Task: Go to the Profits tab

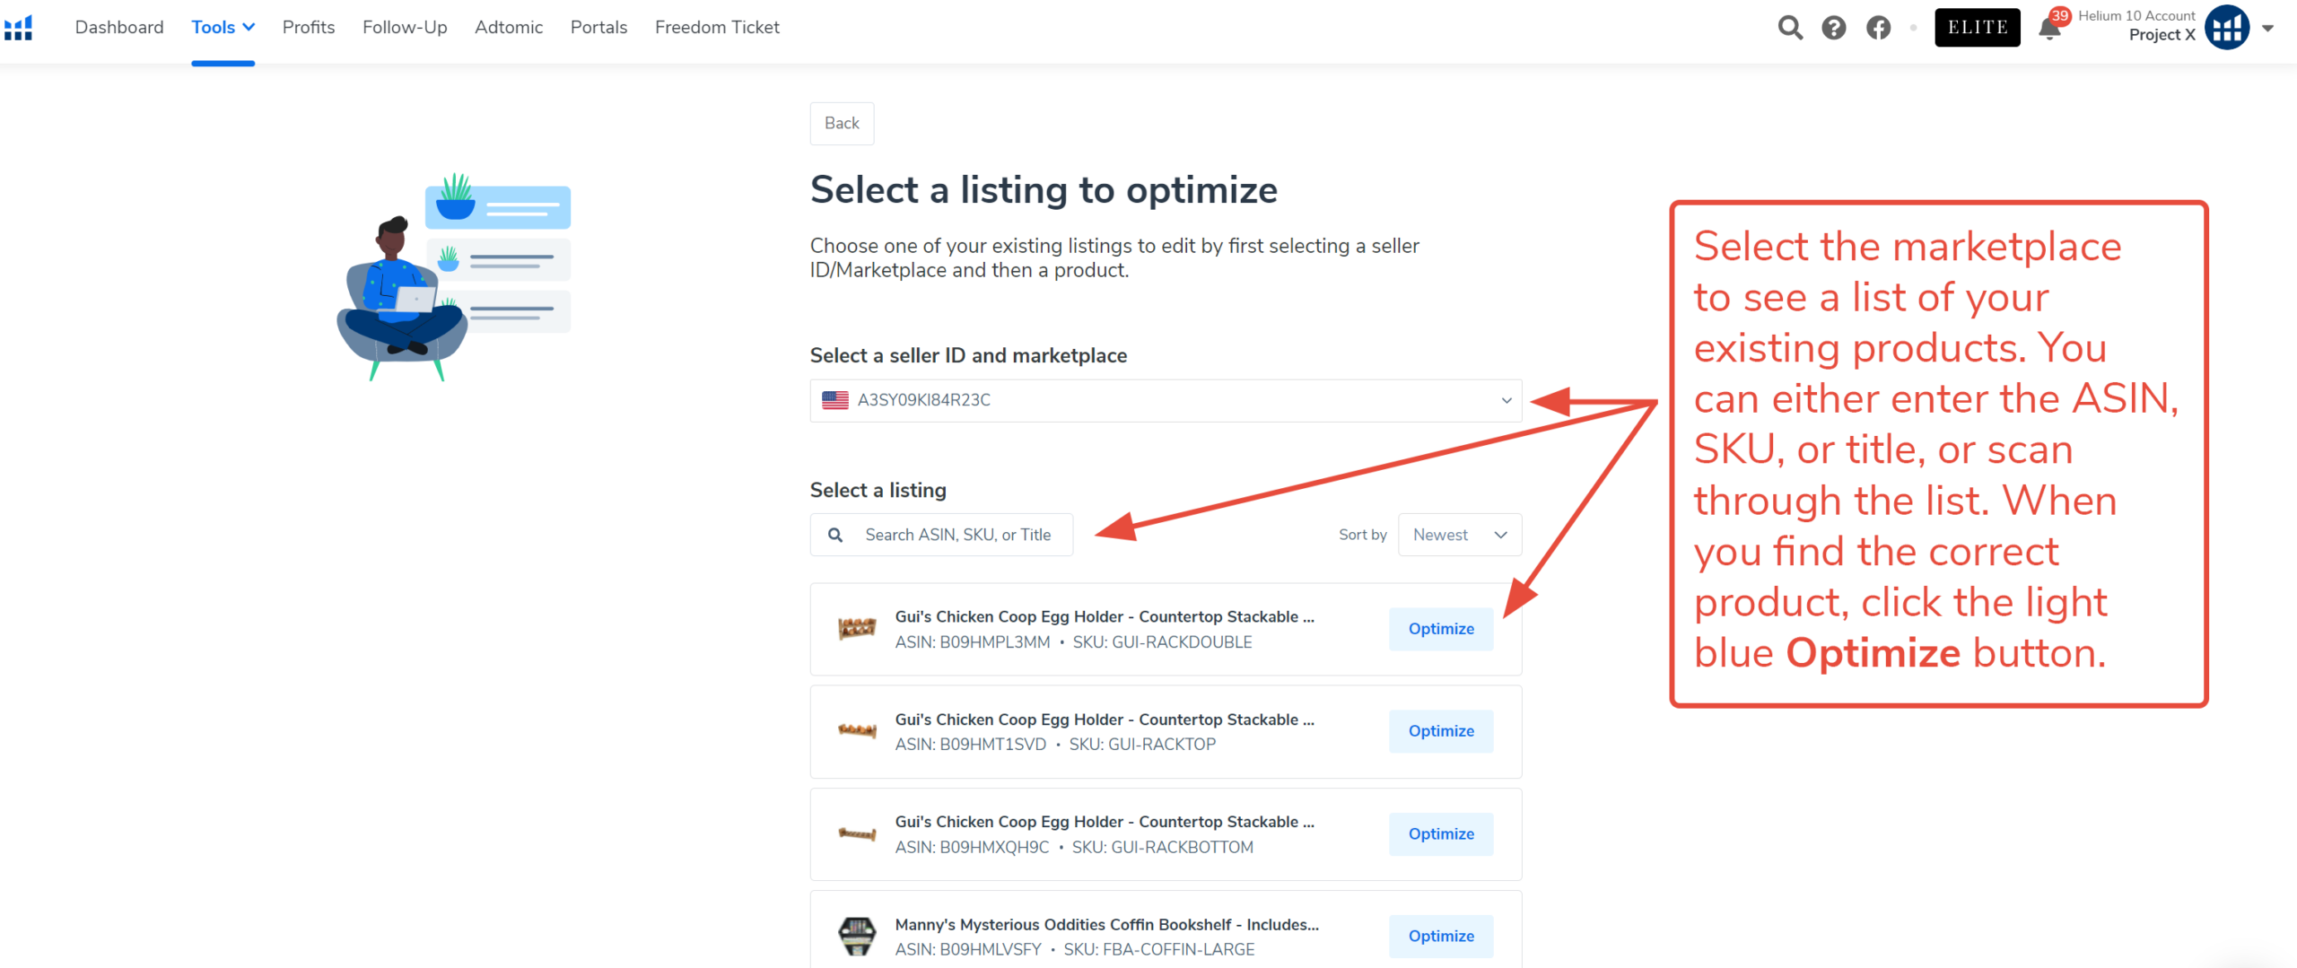Action: click(x=308, y=28)
